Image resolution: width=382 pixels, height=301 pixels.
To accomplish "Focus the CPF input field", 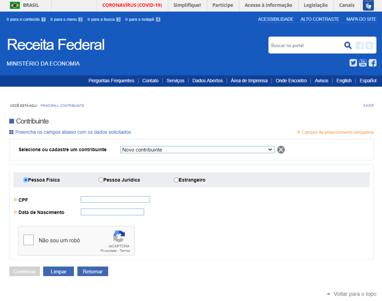I will pos(115,199).
